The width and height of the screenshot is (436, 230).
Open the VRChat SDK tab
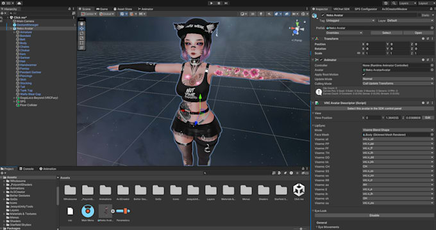341,9
